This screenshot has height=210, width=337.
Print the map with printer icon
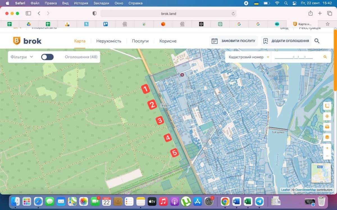327,127
